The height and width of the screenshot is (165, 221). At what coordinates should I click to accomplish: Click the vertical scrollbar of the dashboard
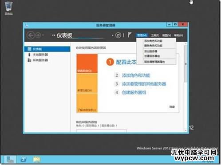click(x=185, y=64)
